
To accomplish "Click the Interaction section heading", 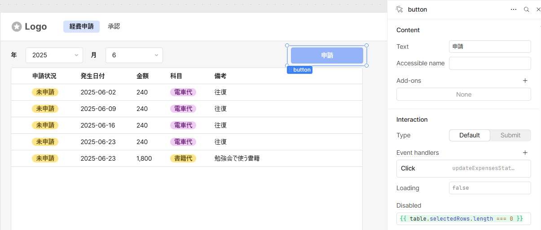I will click(412, 119).
